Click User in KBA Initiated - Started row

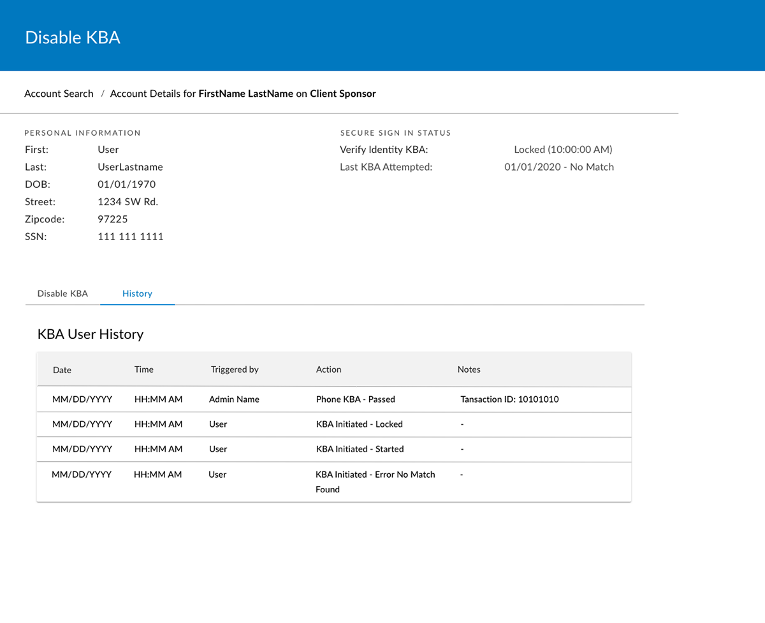point(217,449)
